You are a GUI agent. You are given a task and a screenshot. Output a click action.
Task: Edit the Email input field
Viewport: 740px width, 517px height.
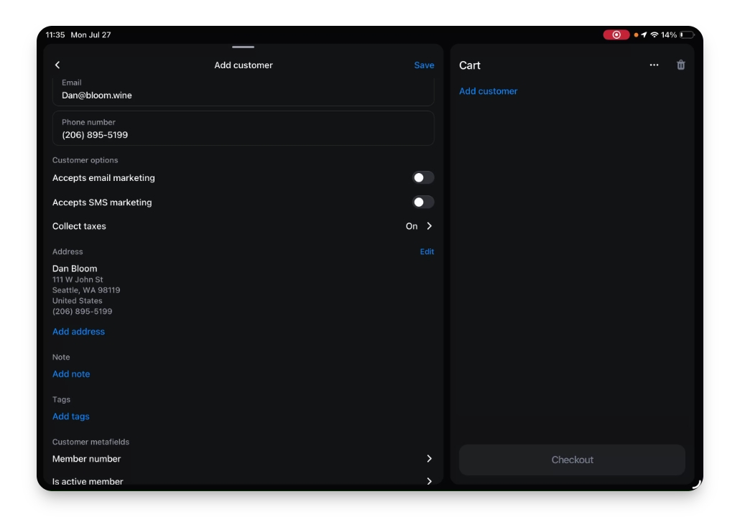point(243,90)
